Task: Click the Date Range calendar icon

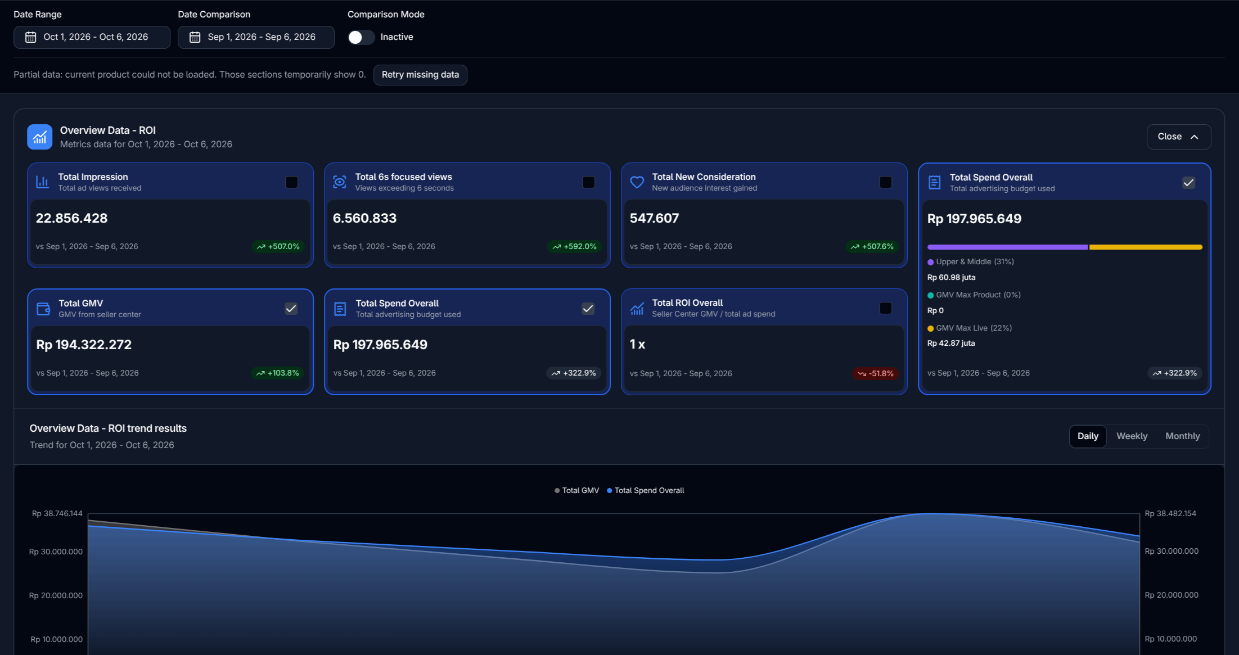Action: (x=31, y=37)
